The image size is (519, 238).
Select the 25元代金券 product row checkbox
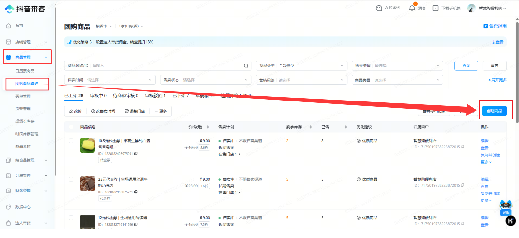(71, 179)
